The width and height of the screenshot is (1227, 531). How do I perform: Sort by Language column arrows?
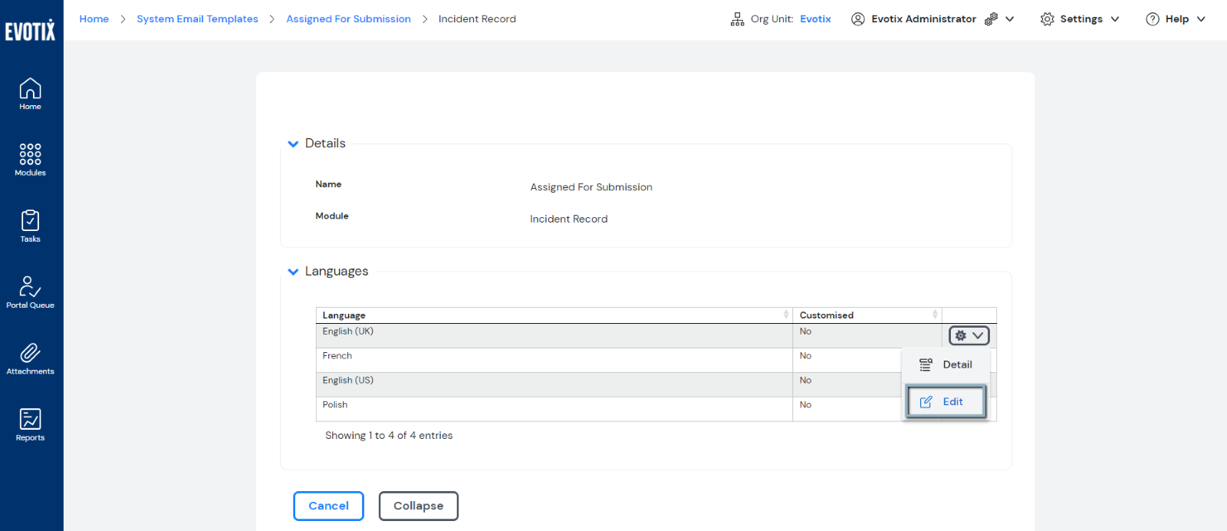point(785,315)
